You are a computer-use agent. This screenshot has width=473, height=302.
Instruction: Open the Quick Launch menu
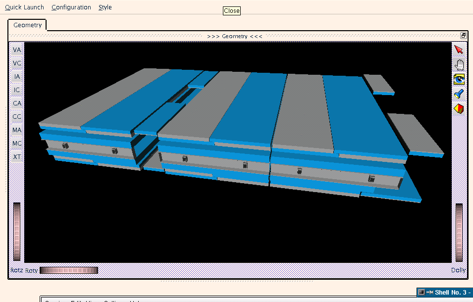(24, 7)
